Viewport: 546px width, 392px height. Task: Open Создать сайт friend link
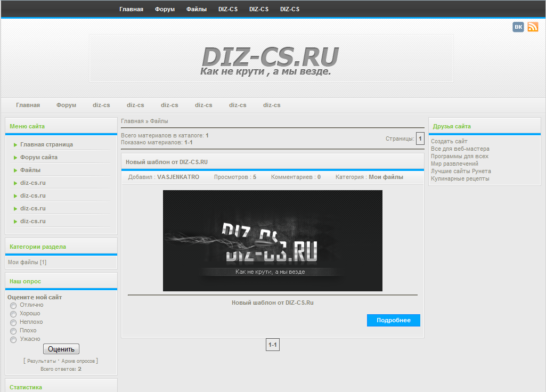point(449,141)
